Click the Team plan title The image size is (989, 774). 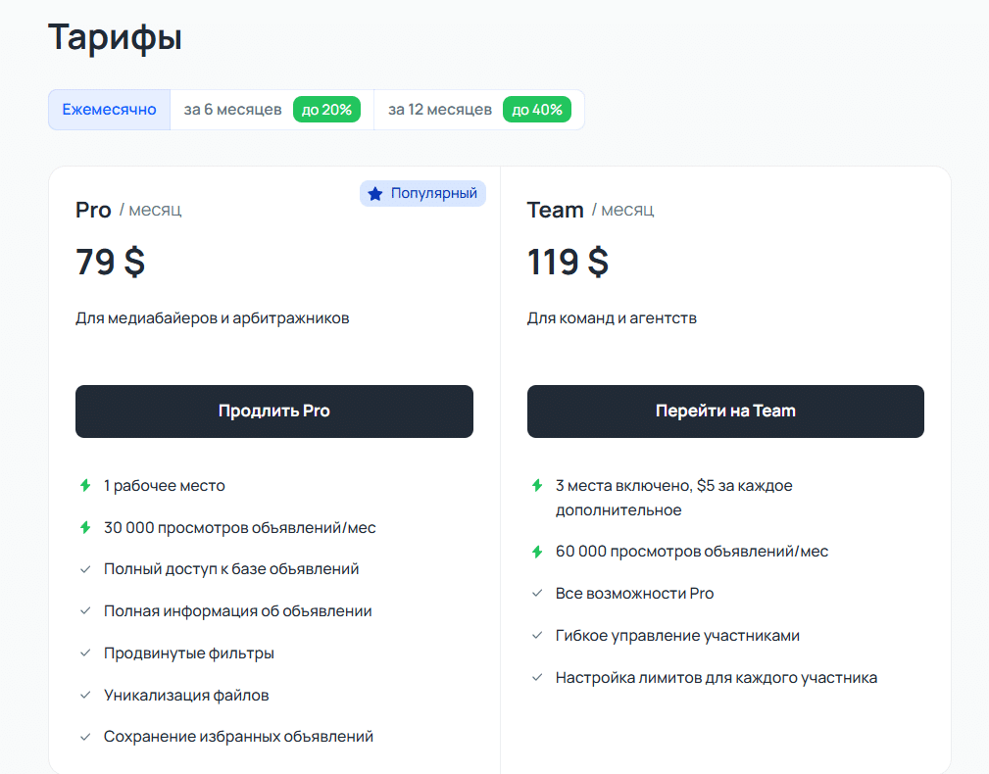coord(555,210)
